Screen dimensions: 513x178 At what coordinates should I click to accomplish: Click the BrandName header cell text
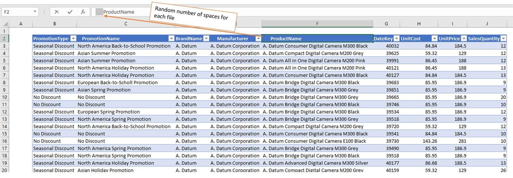[x=189, y=38]
